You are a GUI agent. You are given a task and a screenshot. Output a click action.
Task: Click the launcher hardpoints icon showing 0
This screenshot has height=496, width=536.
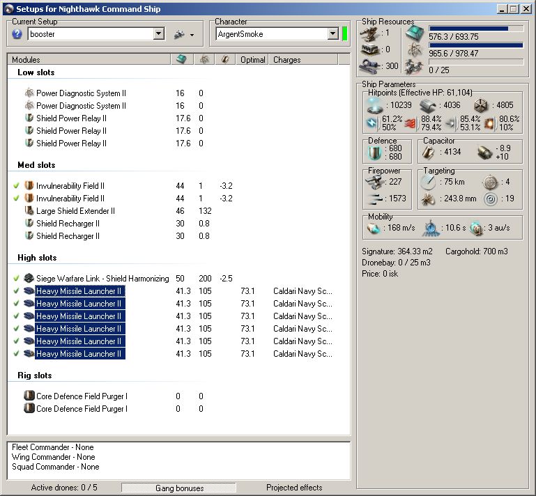370,49
